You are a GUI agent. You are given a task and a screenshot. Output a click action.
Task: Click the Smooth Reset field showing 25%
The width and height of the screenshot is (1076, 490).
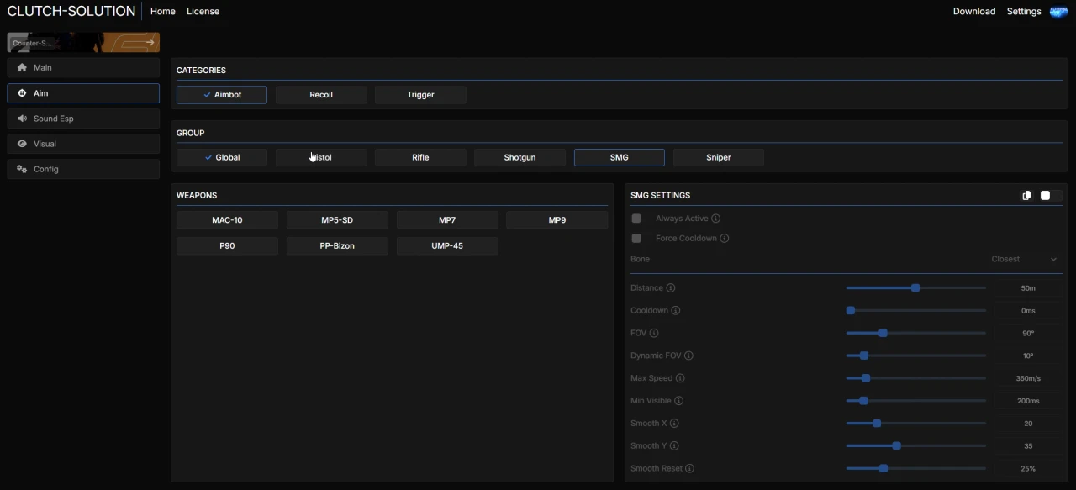pyautogui.click(x=1028, y=469)
